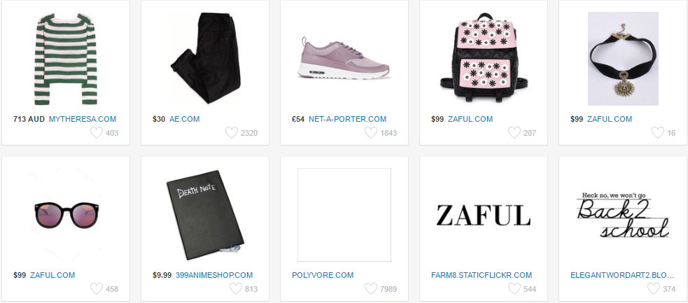
Task: Like the black choker necklace
Action: point(657,132)
